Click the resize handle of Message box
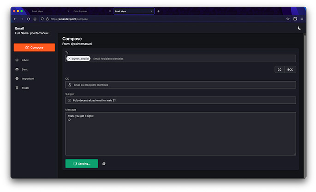Screen dimensions: 316x192 point(295,154)
